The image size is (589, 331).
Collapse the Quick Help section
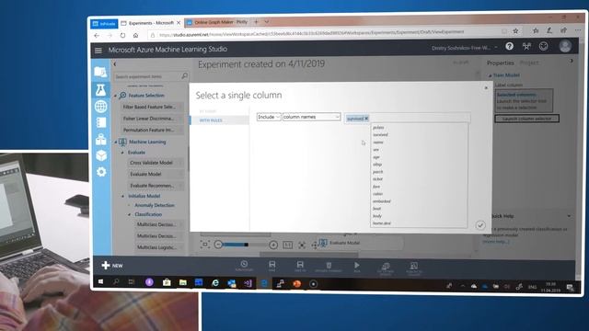[569, 216]
